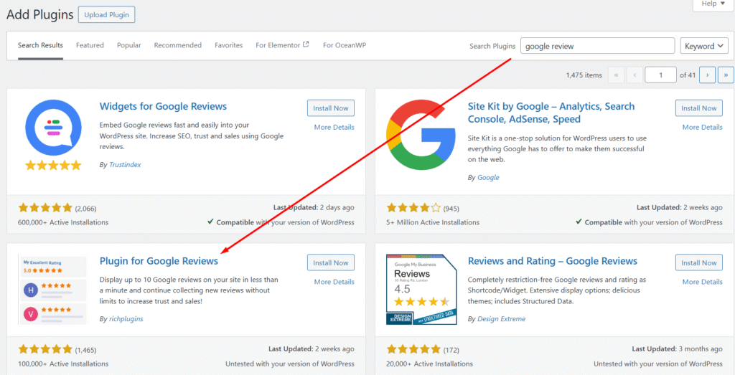The image size is (735, 375).
Task: Click the star rating with 1,465 reviews
Action: (45, 348)
